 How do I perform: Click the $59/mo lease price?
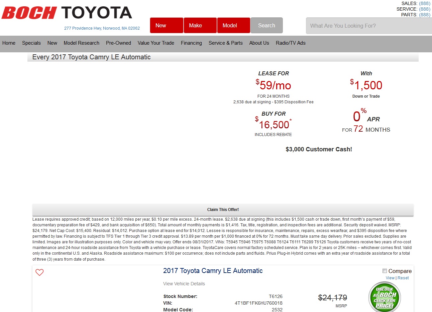(x=274, y=85)
